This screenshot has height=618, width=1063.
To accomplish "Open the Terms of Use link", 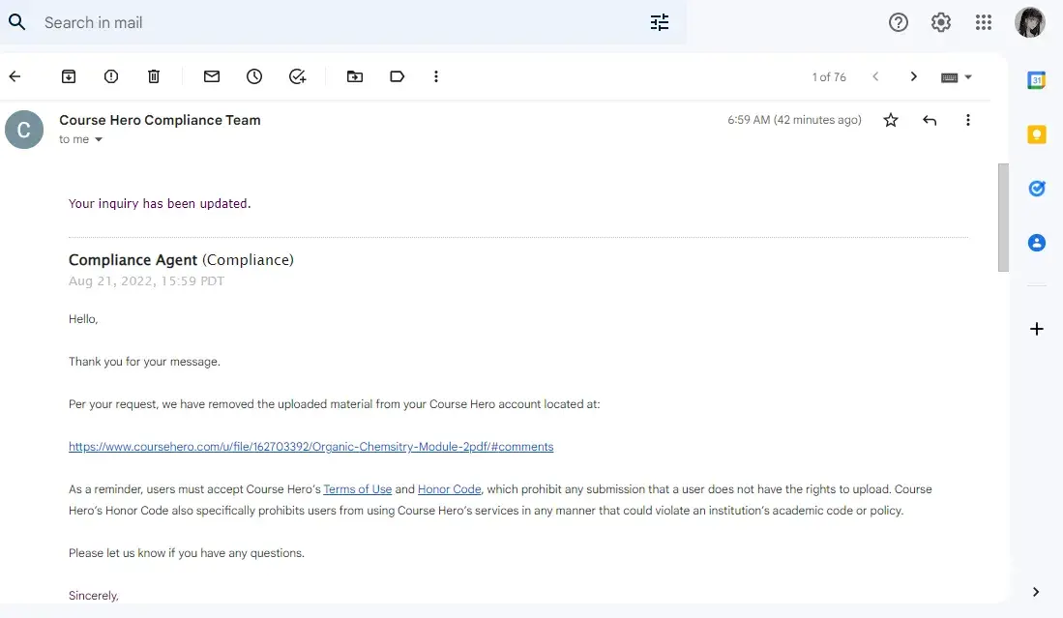I will pos(357,489).
